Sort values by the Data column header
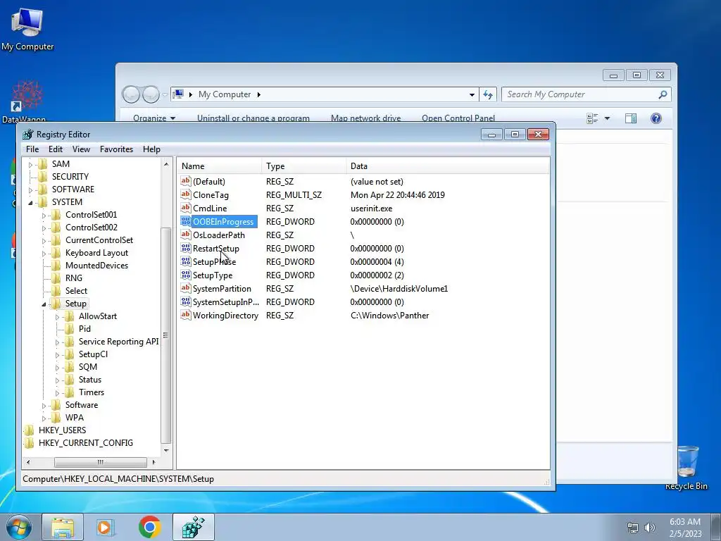This screenshot has height=541, width=721. 447,166
